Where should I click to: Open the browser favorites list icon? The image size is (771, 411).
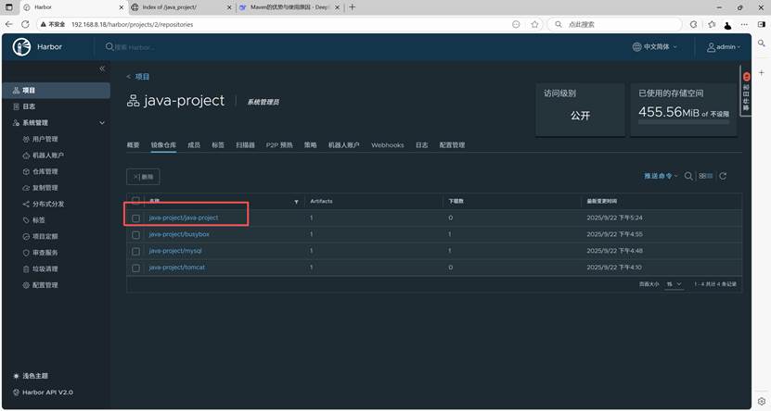click(x=712, y=24)
